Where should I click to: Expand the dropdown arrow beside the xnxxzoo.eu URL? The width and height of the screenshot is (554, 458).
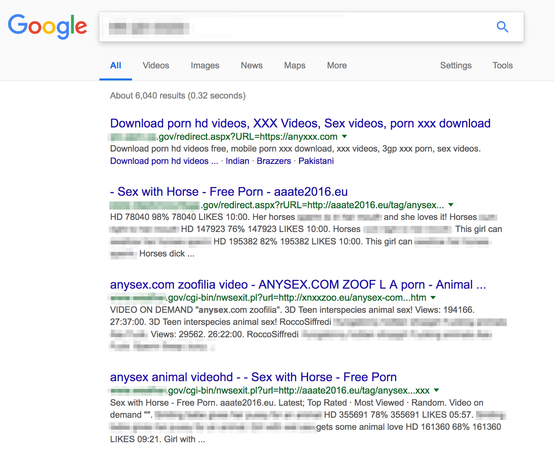[433, 297]
